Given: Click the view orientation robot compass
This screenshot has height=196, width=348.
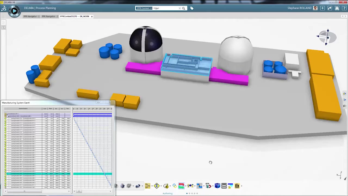Looking at the screenshot, I should 327,37.
